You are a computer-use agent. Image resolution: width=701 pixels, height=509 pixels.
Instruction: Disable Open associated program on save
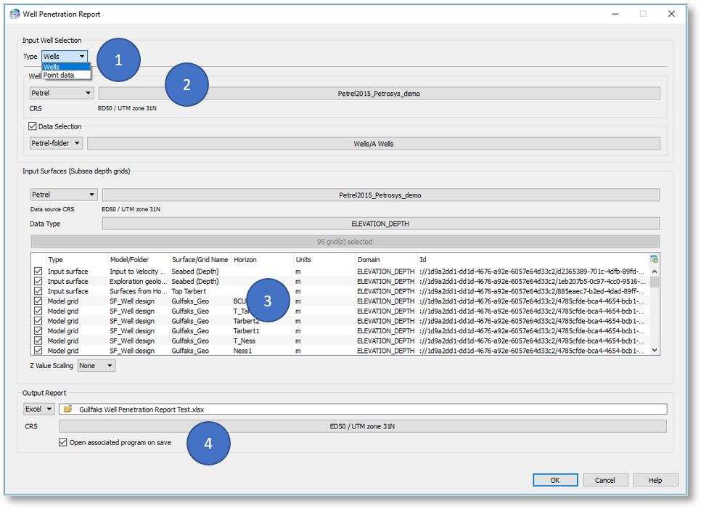pyautogui.click(x=63, y=442)
